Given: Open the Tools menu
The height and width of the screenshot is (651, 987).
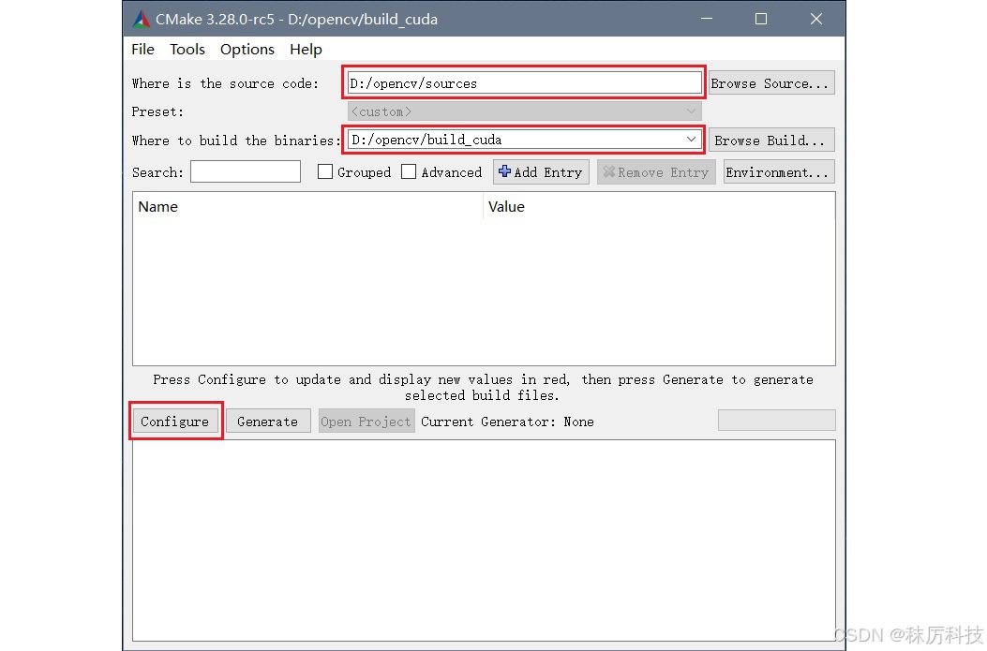Looking at the screenshot, I should tap(187, 49).
